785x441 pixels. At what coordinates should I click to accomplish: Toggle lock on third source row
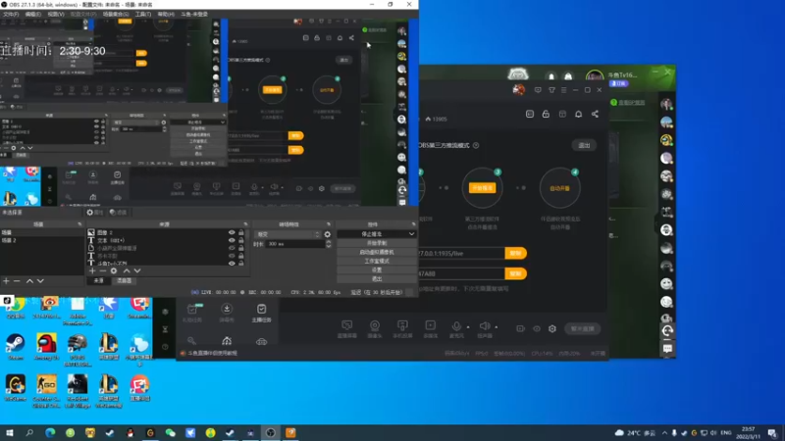pyautogui.click(x=241, y=248)
